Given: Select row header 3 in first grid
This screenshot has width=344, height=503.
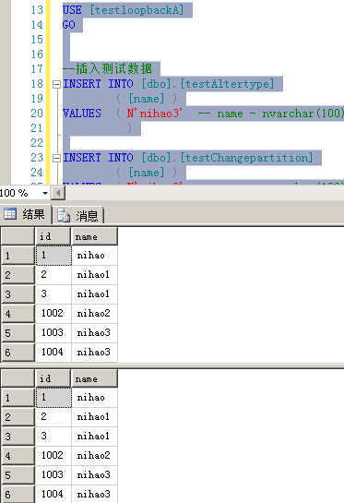Looking at the screenshot, I should click(x=18, y=294).
